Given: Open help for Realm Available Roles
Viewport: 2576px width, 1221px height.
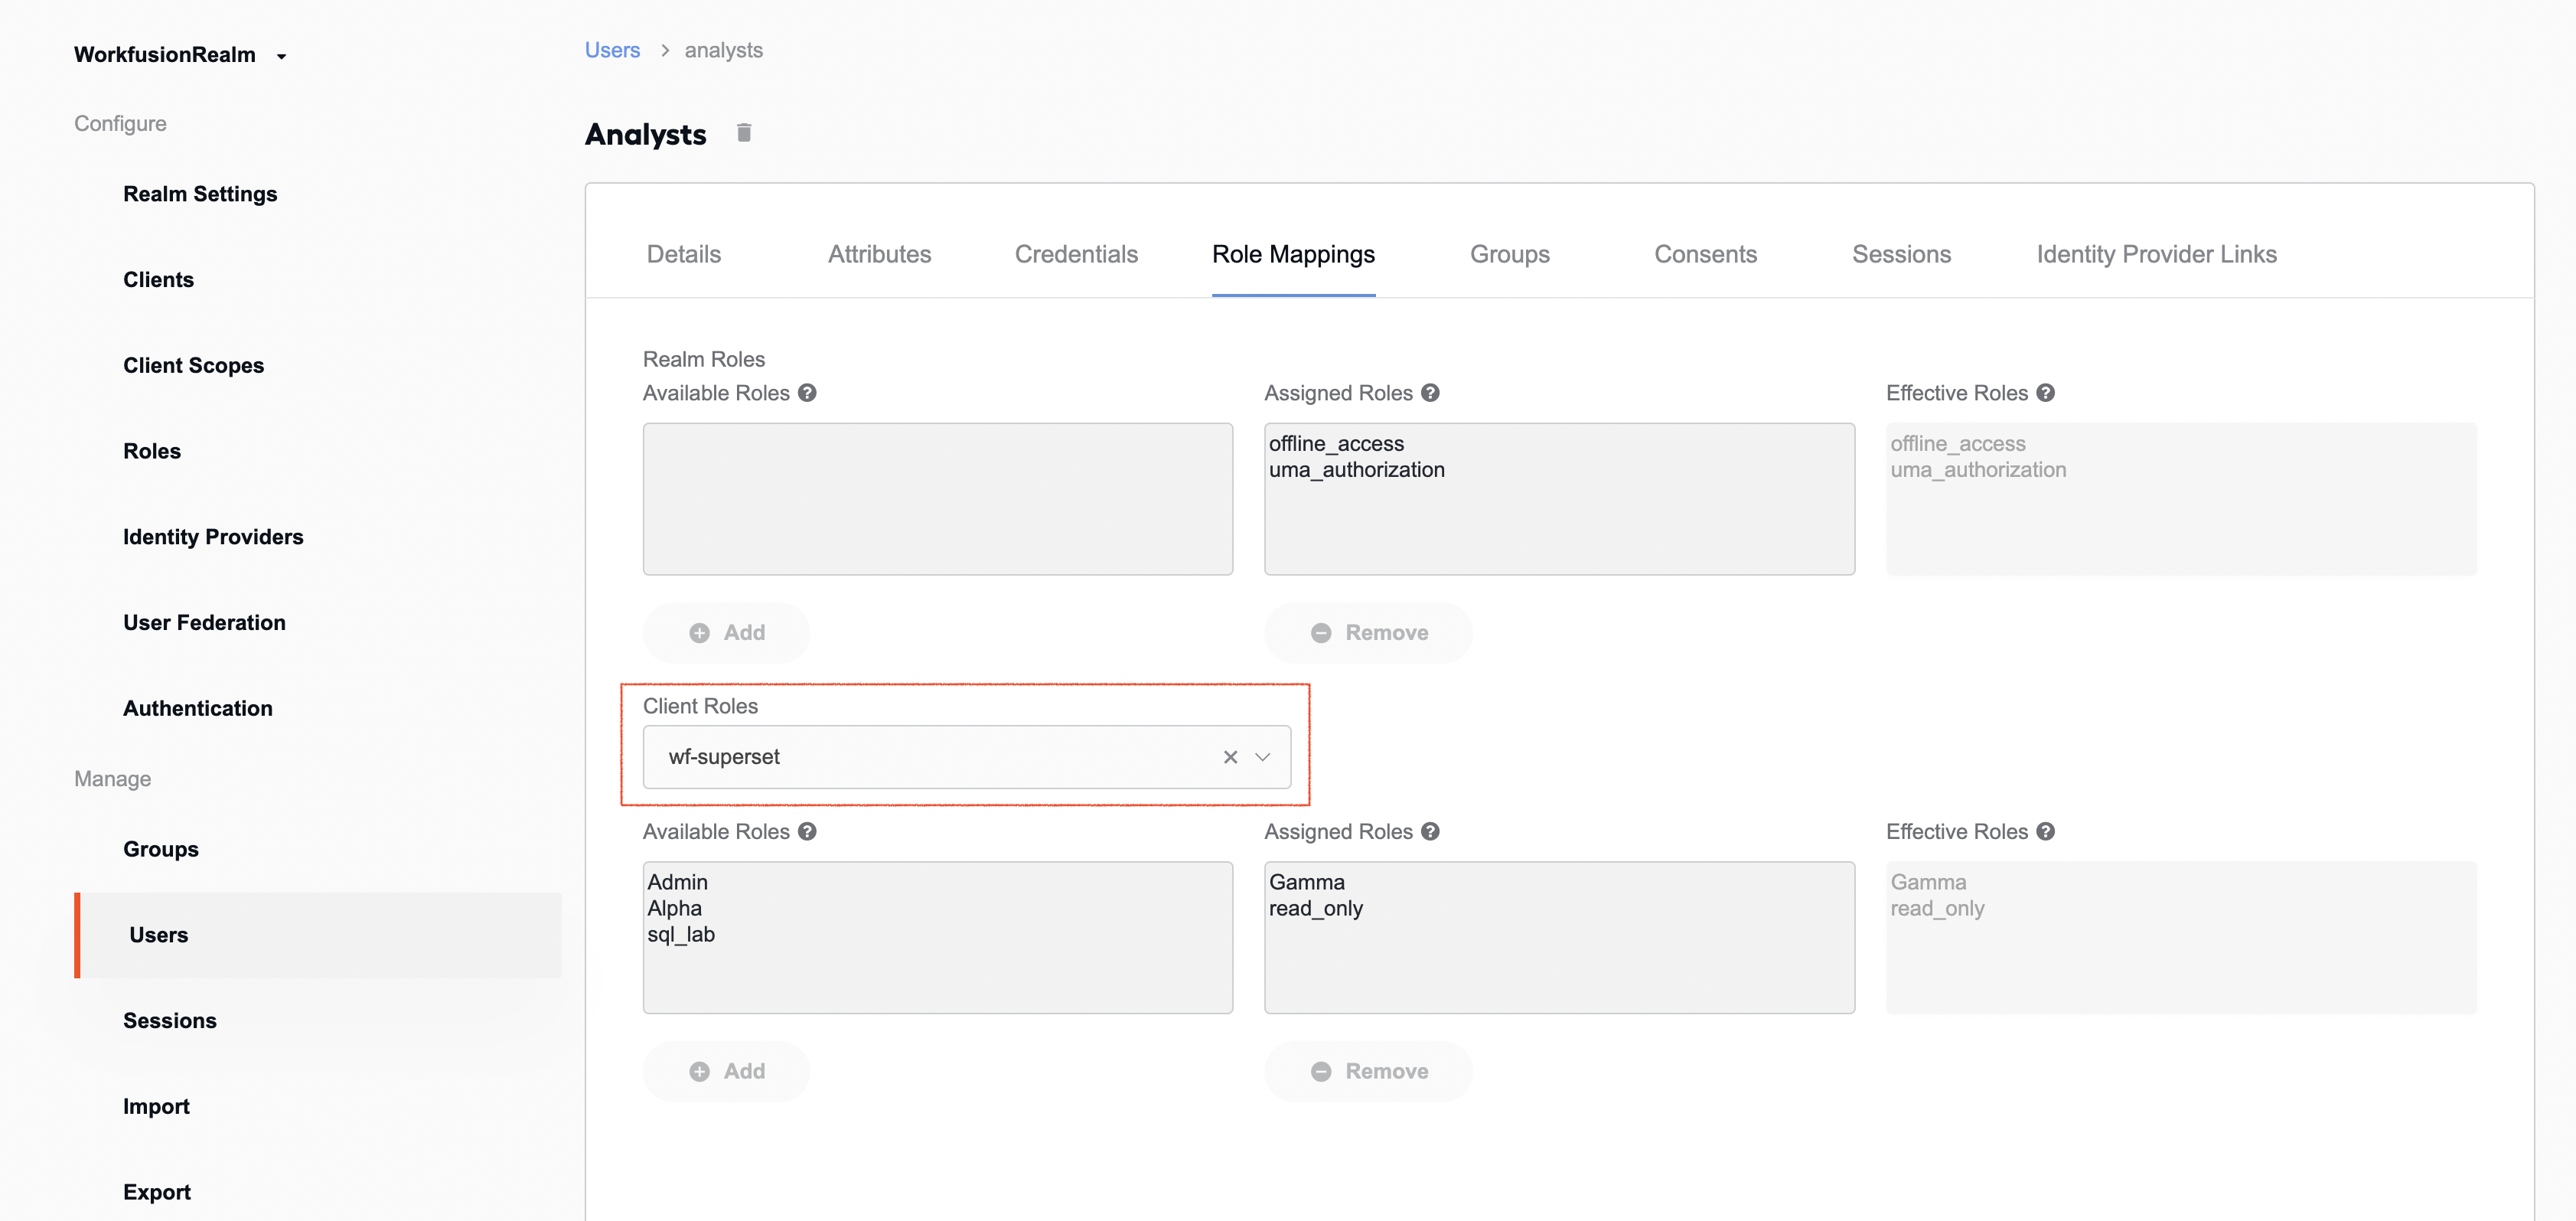Looking at the screenshot, I should [807, 393].
